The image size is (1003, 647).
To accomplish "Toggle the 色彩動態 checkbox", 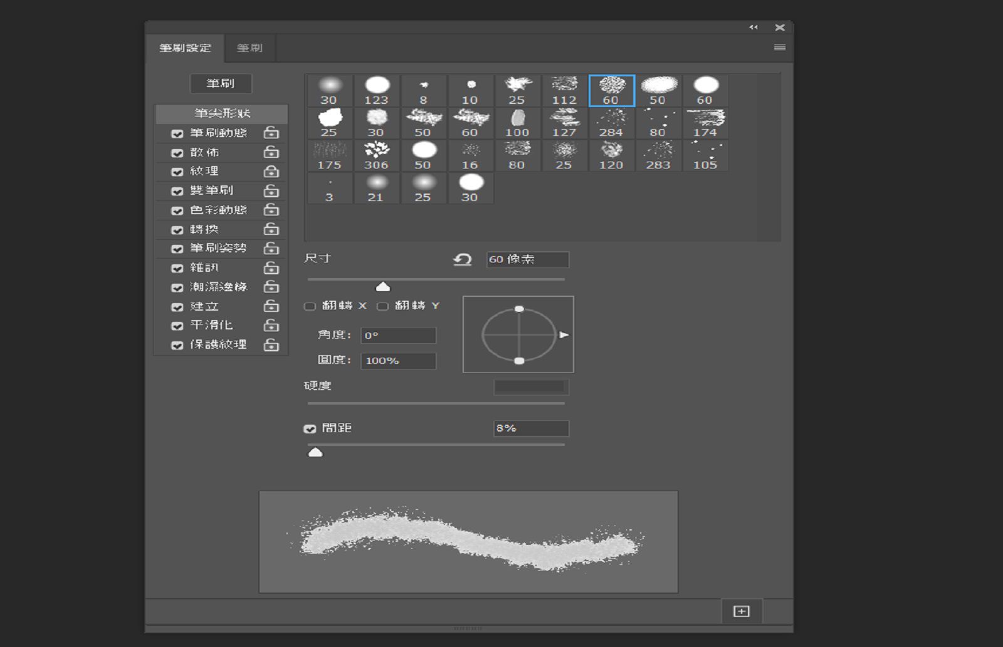I will (x=177, y=210).
